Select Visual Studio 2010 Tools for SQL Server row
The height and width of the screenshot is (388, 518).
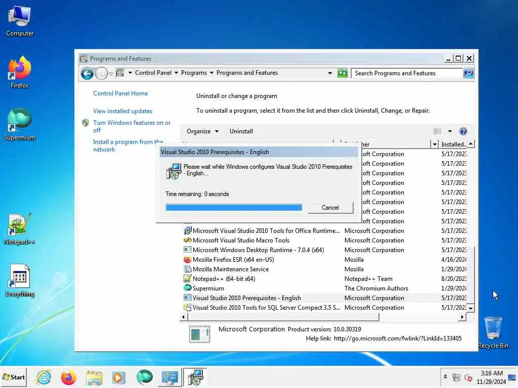click(x=325, y=308)
